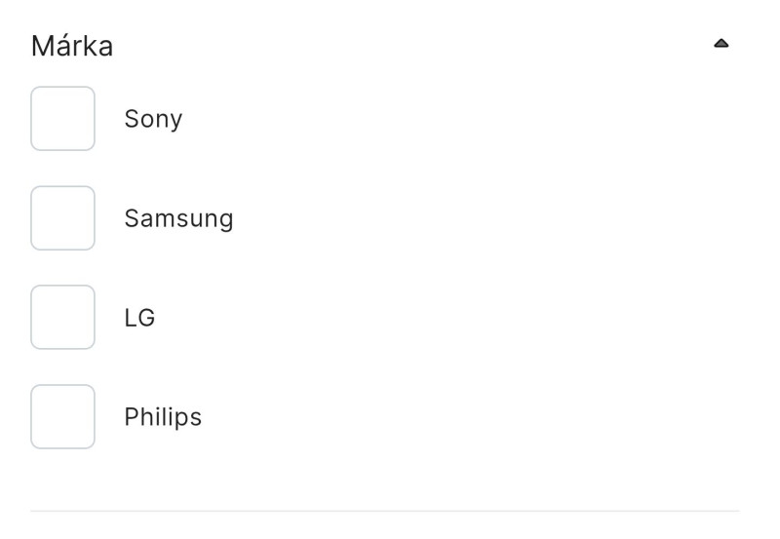Click the Márka section heading
780x539 pixels.
[72, 46]
